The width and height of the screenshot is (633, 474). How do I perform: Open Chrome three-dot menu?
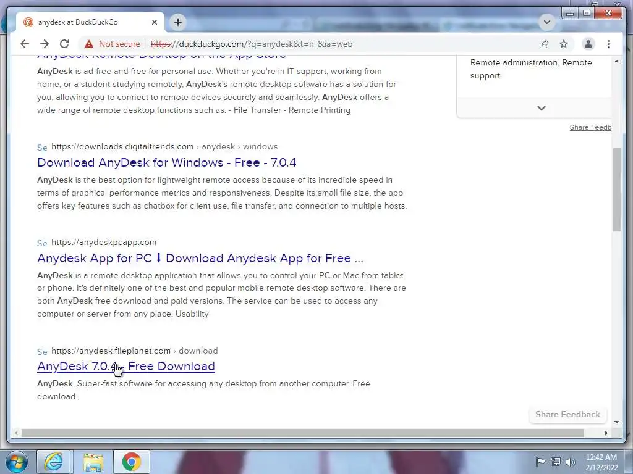point(608,44)
